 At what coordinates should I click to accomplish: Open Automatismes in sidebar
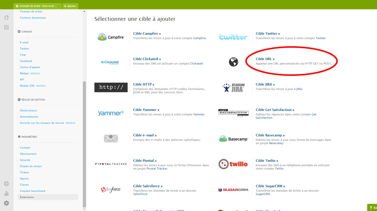coord(29,117)
